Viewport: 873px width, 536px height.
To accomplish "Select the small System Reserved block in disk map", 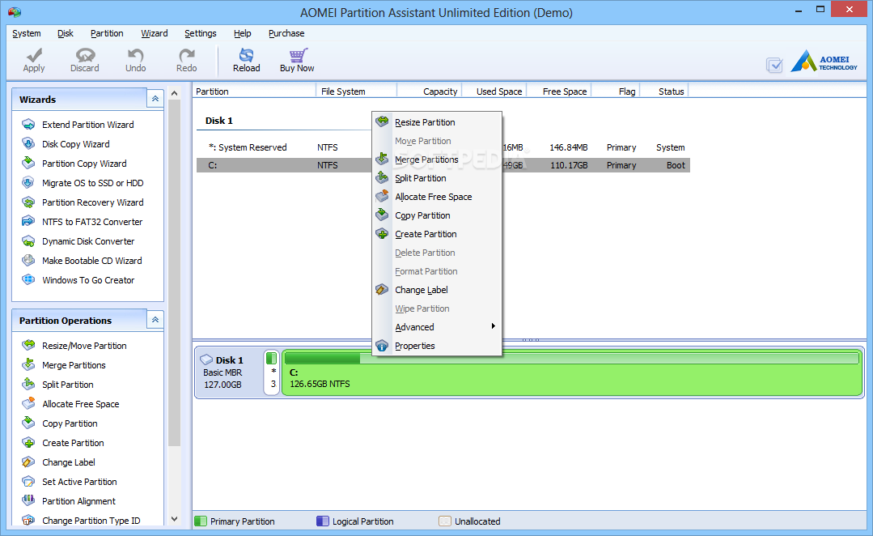I will pos(272,372).
